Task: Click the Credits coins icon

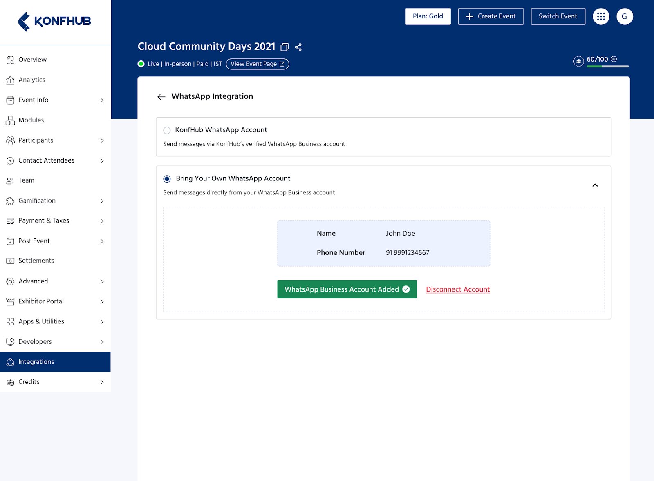Action: tap(10, 382)
